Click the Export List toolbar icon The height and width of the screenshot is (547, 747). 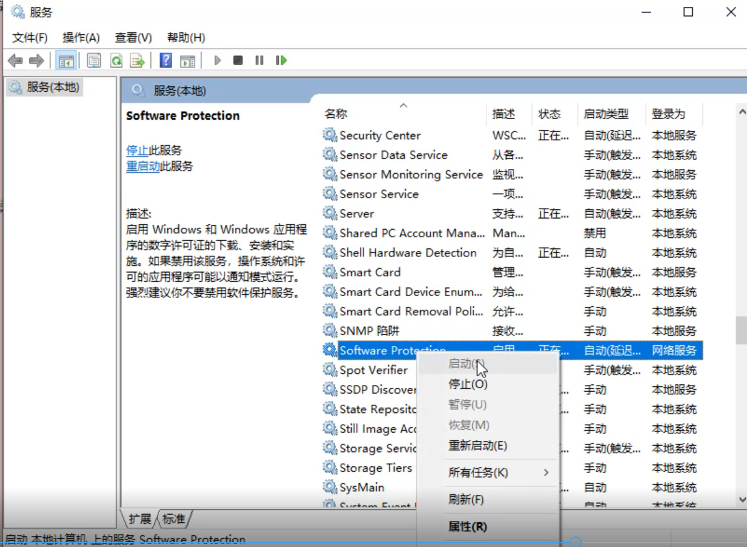coord(137,60)
